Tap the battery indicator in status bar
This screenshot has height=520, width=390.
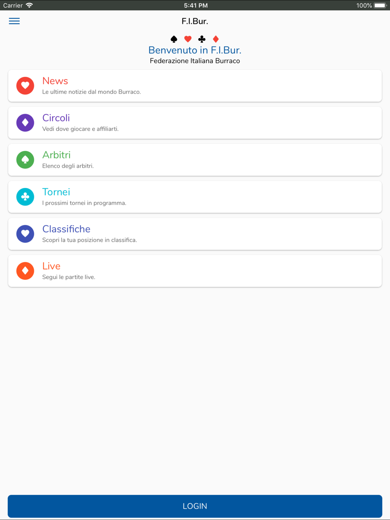coord(380,5)
